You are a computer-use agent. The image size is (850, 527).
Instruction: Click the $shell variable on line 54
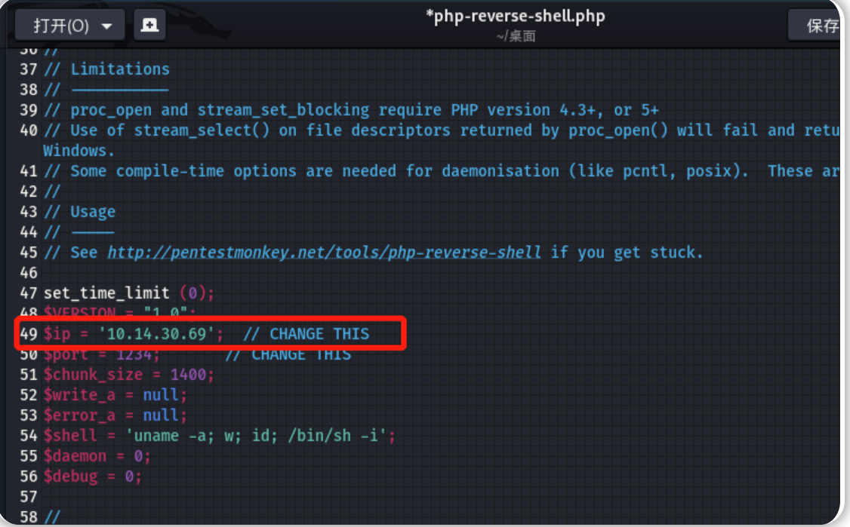70,436
